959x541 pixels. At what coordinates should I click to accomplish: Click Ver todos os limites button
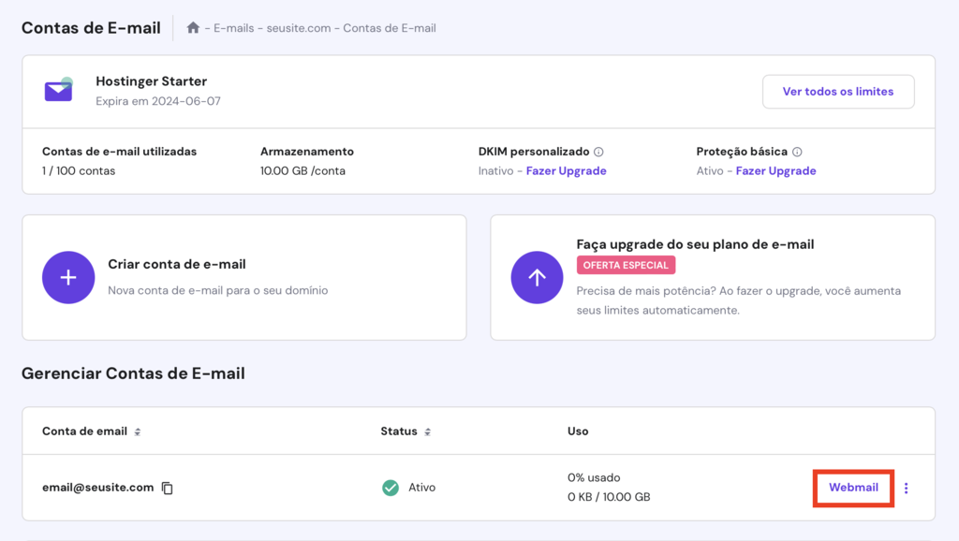(x=838, y=92)
